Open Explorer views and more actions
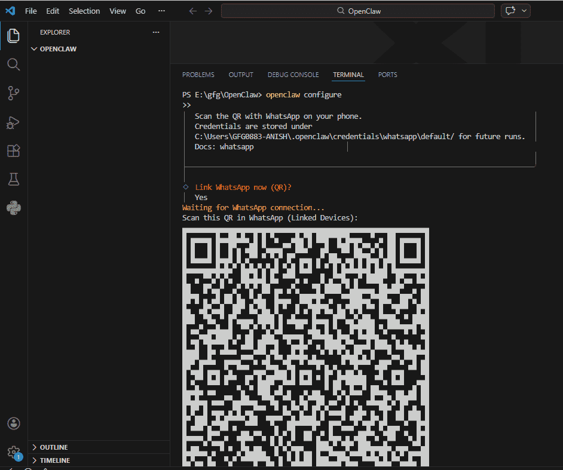This screenshot has width=563, height=470. pos(156,32)
